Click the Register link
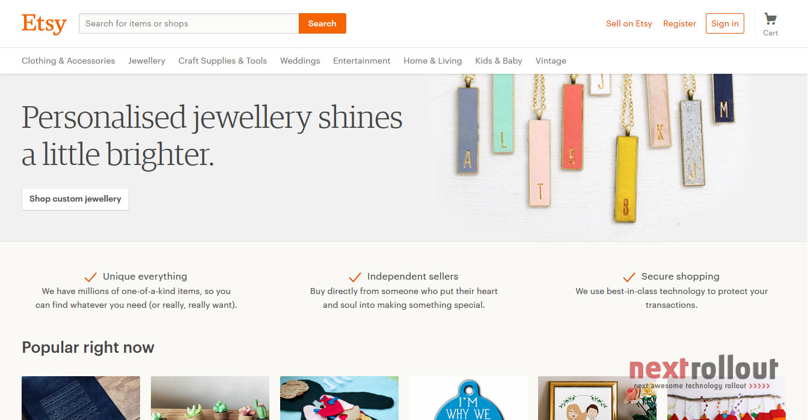The image size is (808, 420). point(679,23)
